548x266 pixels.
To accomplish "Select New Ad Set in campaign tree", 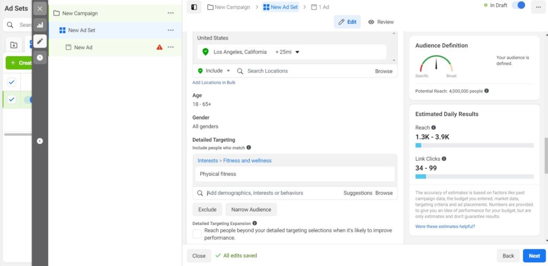I will tap(81, 30).
